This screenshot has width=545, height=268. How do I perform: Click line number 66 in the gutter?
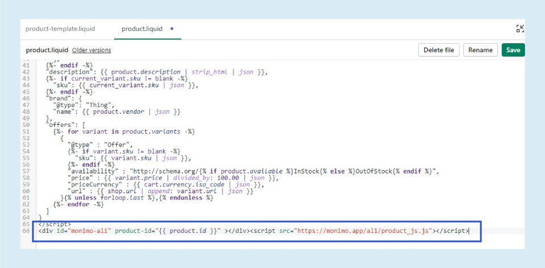[27, 231]
